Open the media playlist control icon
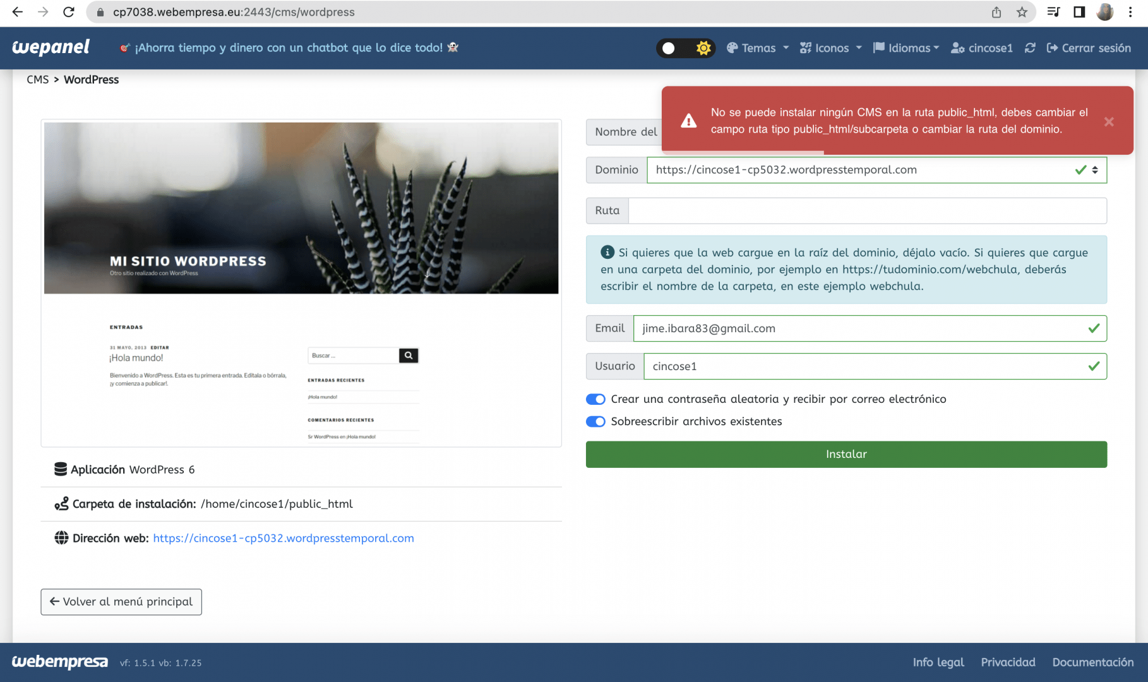 point(1053,12)
